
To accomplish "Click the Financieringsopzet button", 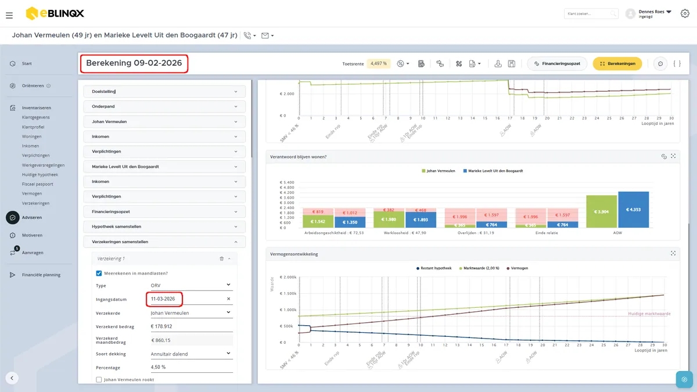I will pyautogui.click(x=557, y=63).
